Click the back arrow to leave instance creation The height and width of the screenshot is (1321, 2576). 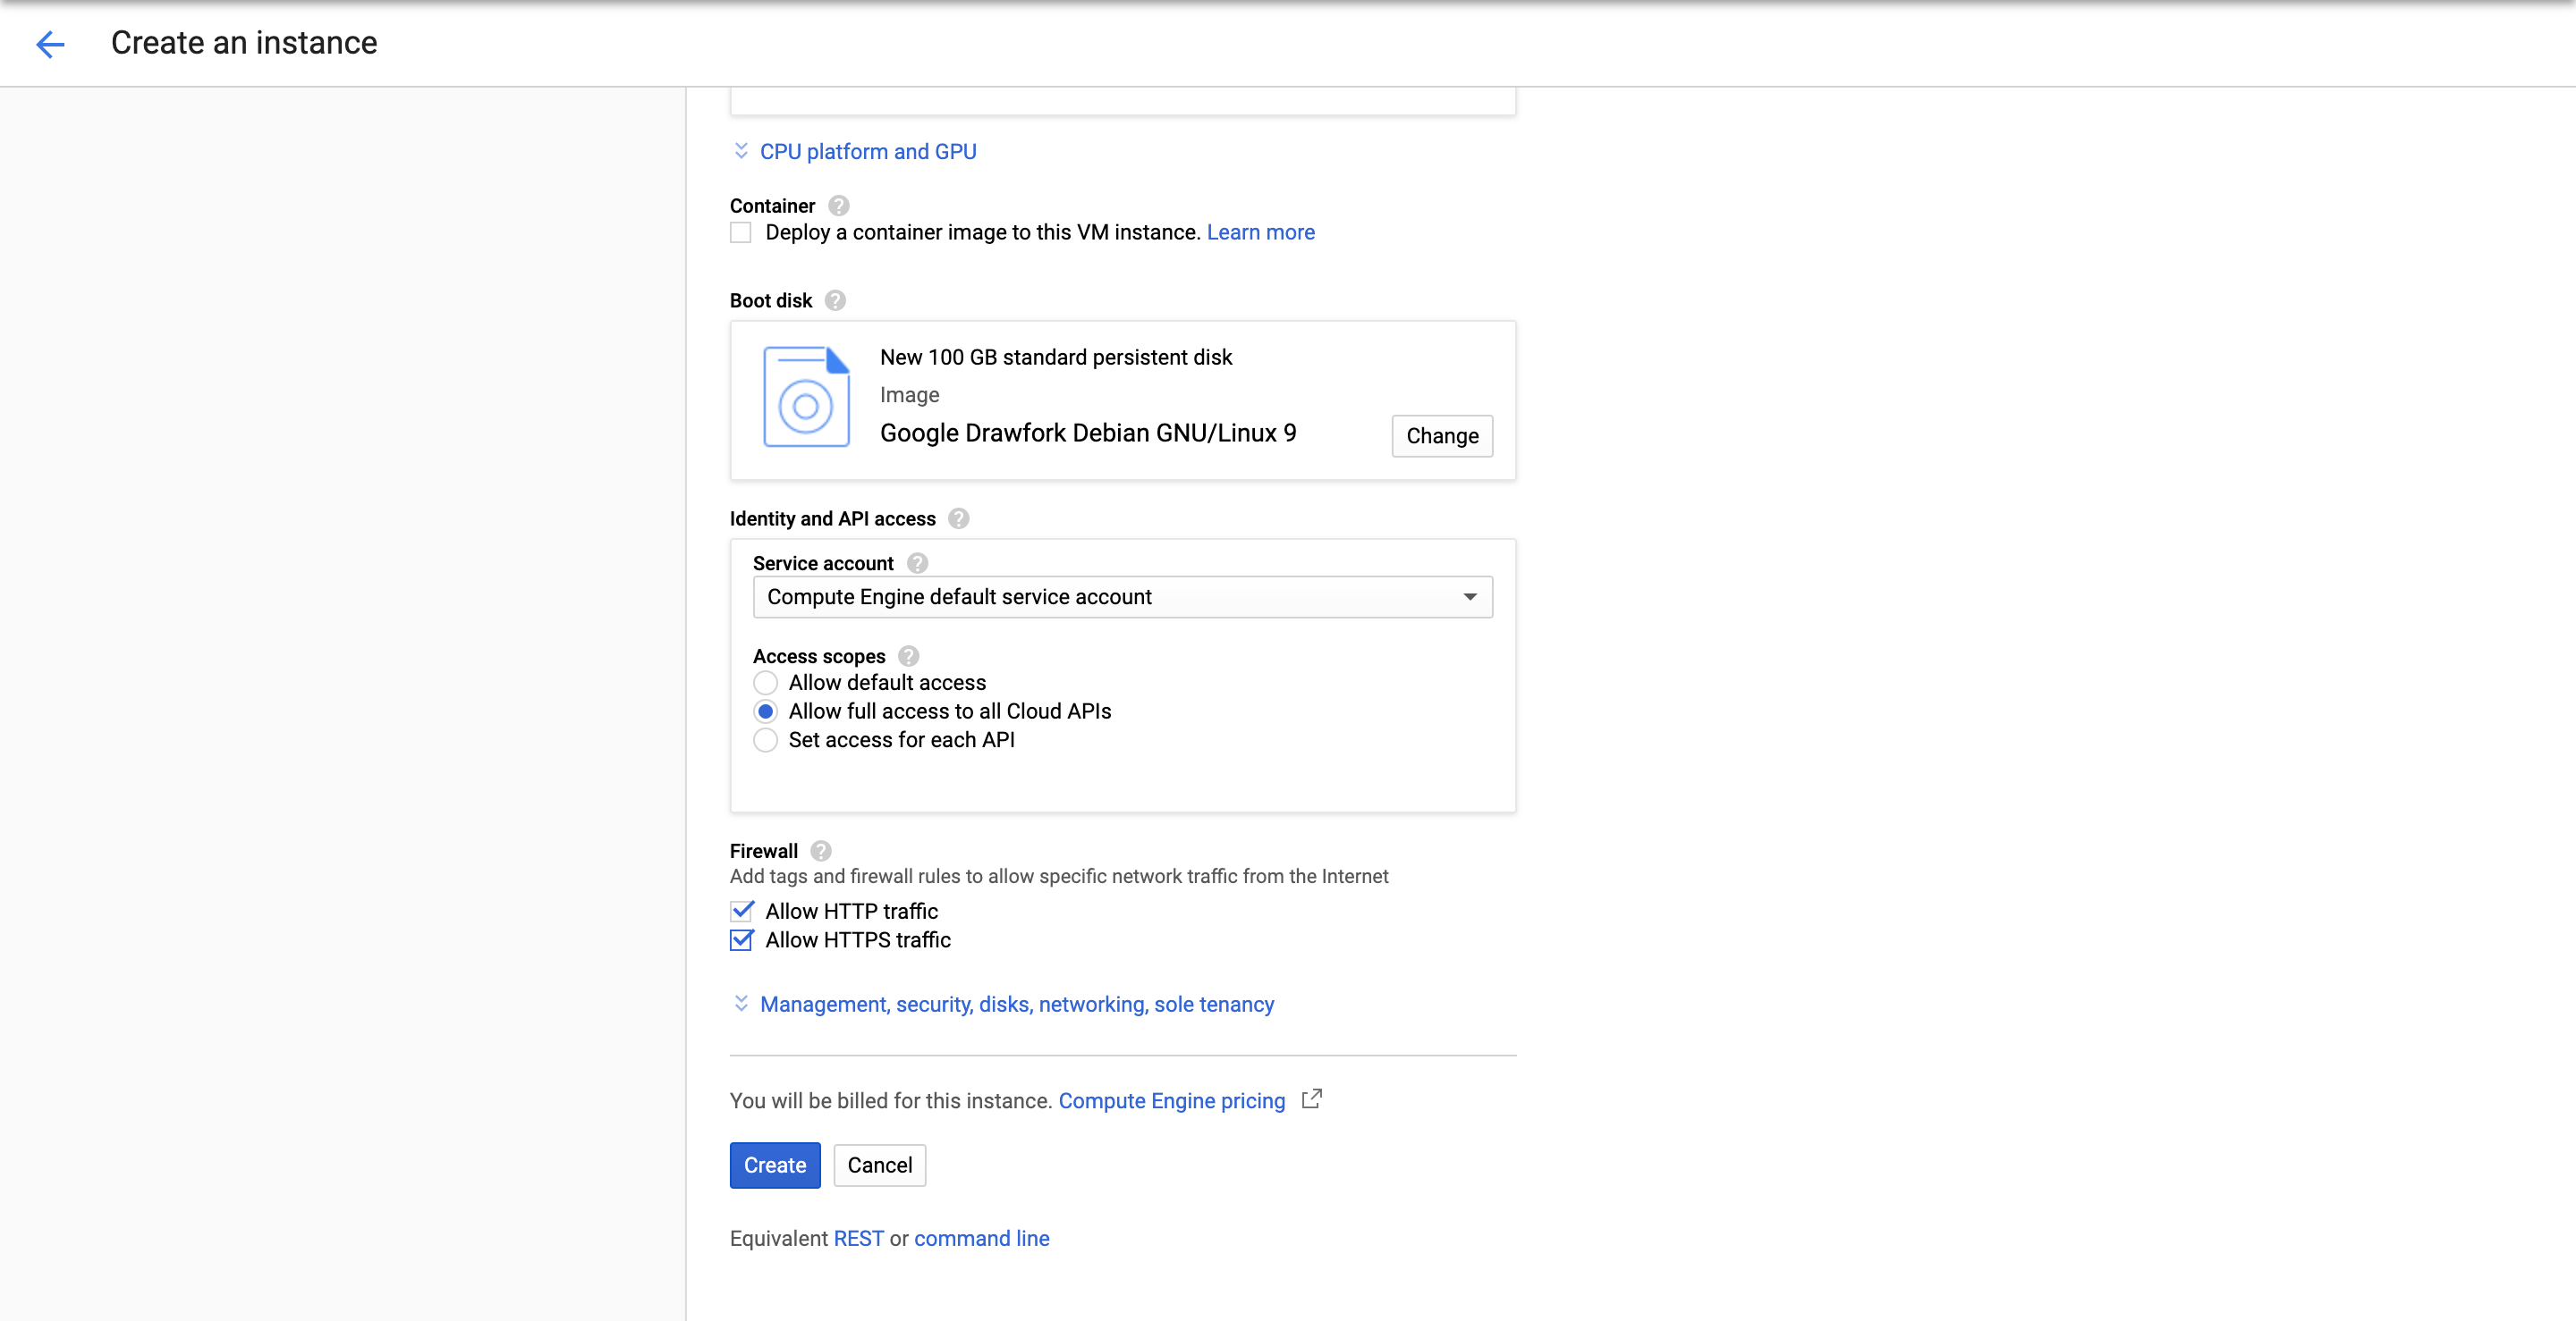coord(50,44)
